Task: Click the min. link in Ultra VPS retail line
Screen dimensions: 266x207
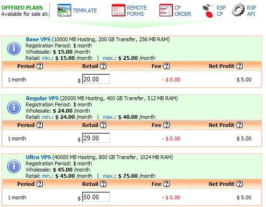Action: tap(46, 176)
